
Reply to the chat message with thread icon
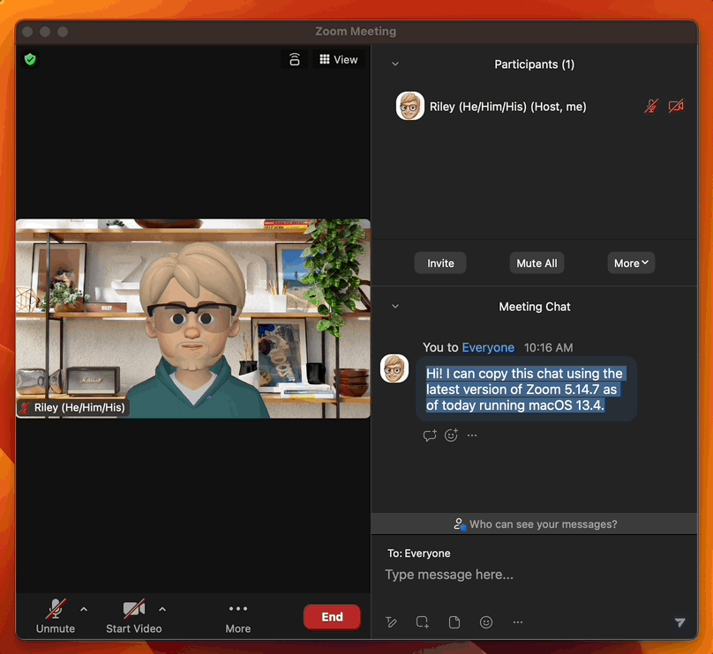pyautogui.click(x=430, y=435)
